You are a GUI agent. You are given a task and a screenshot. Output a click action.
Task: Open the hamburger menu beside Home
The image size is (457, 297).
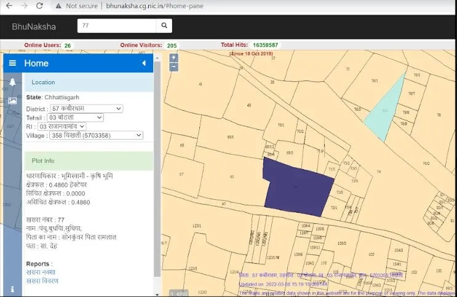(x=12, y=63)
